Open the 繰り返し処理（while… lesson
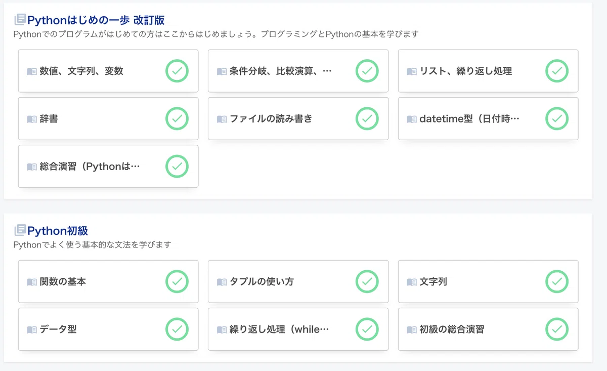The height and width of the screenshot is (371, 607). pyautogui.click(x=298, y=329)
